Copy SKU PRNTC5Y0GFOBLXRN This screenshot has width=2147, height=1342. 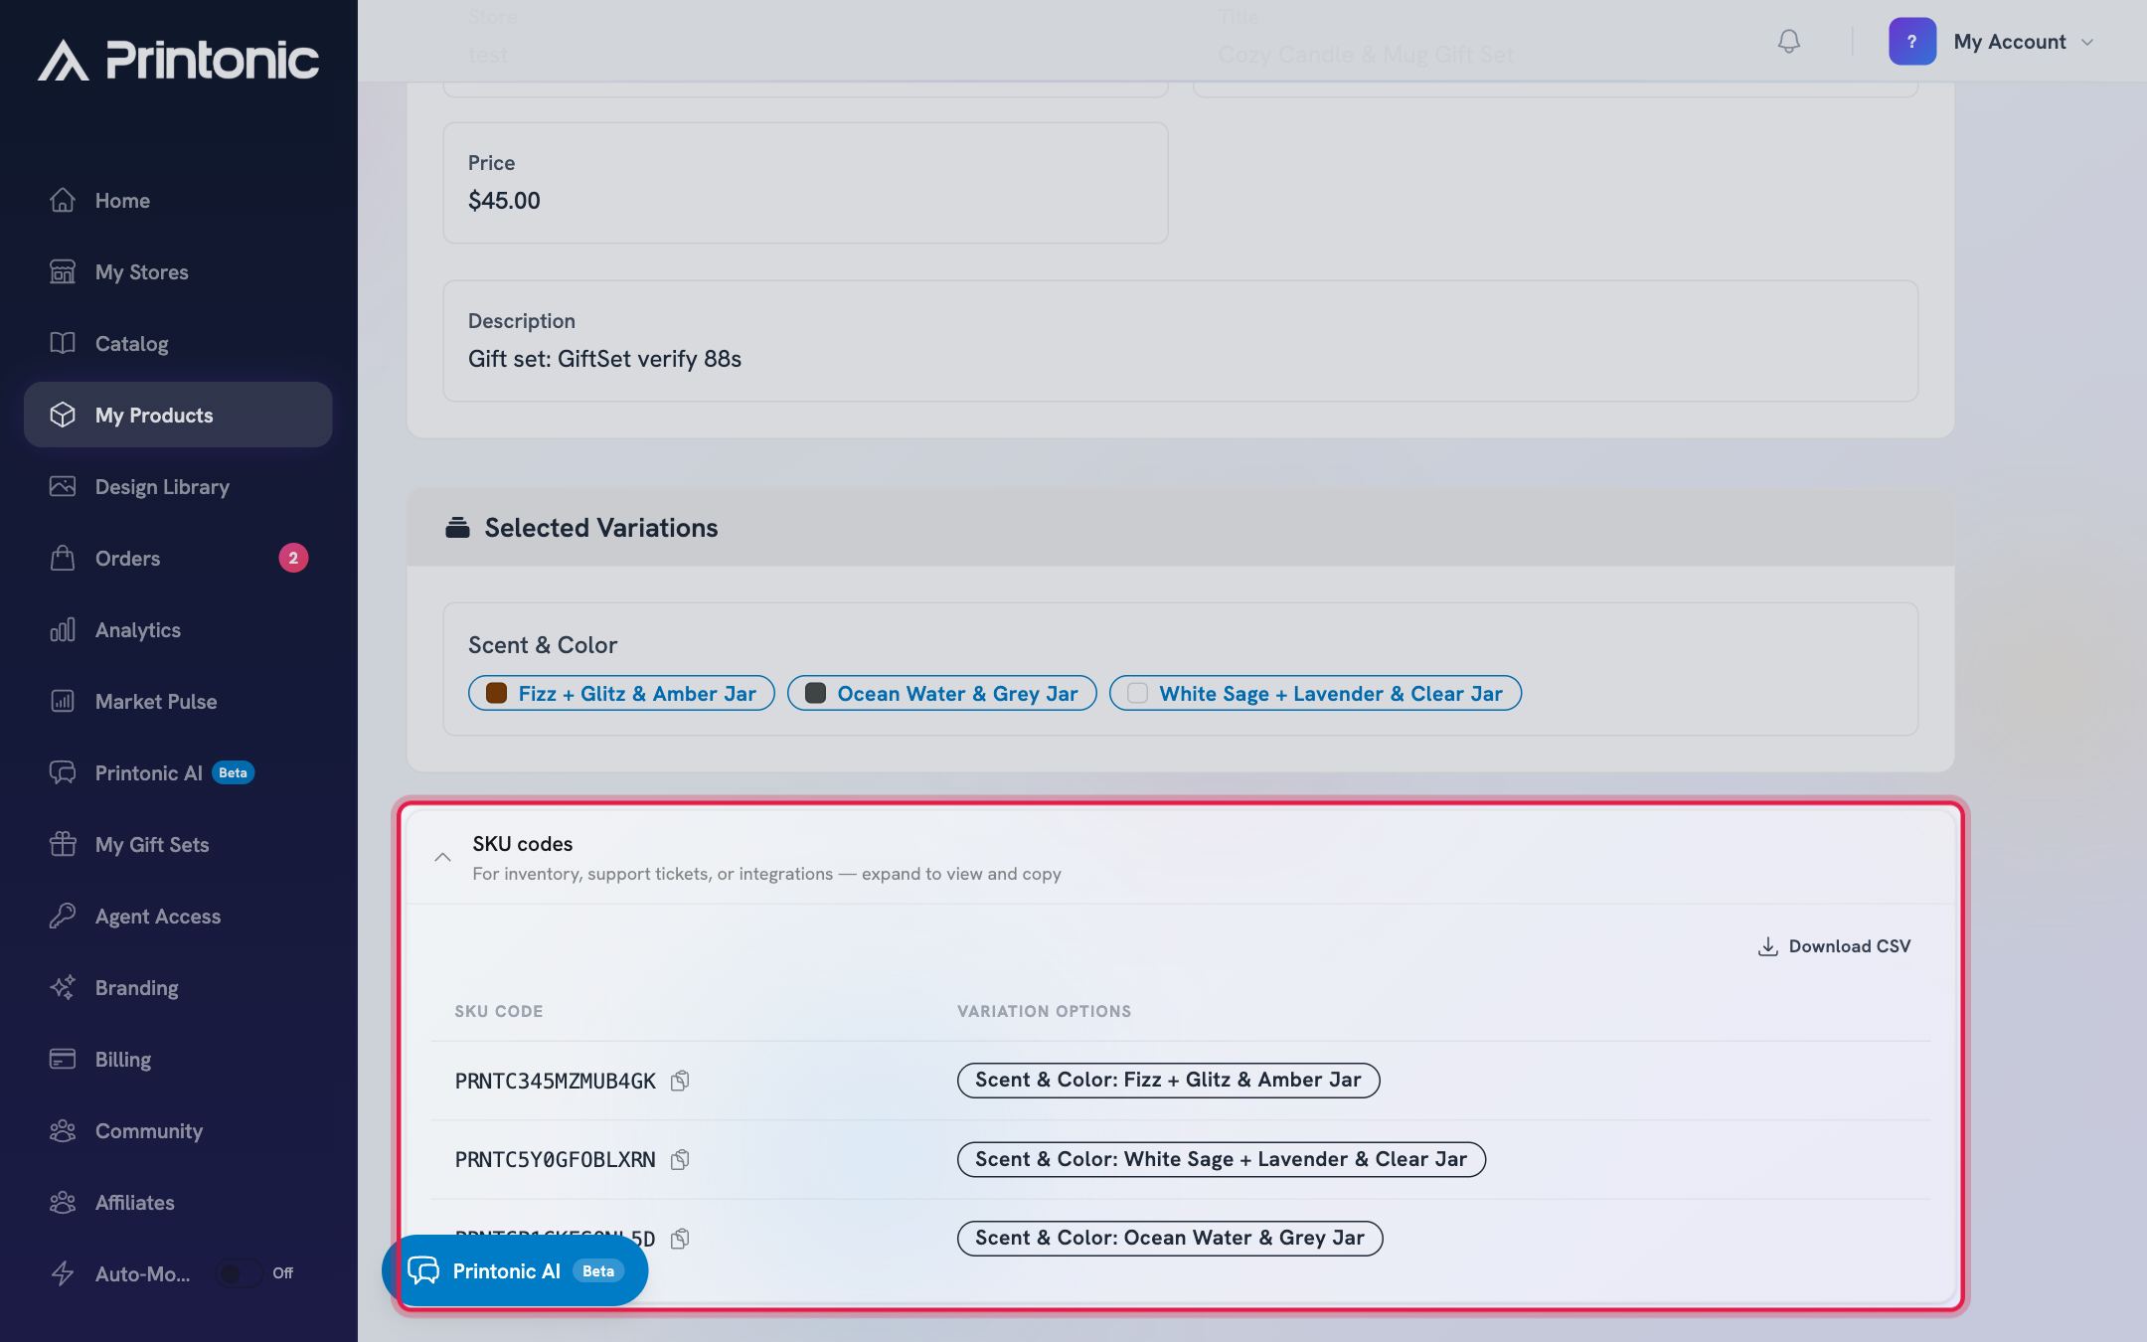click(680, 1159)
